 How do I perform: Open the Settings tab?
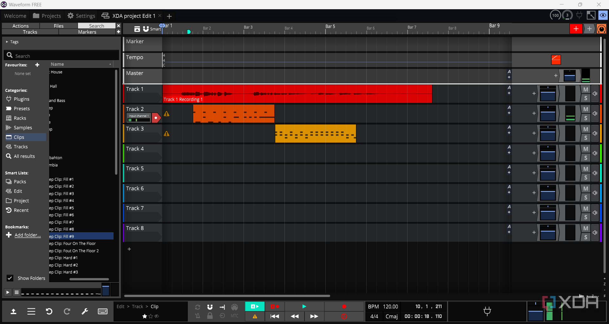pyautogui.click(x=81, y=16)
